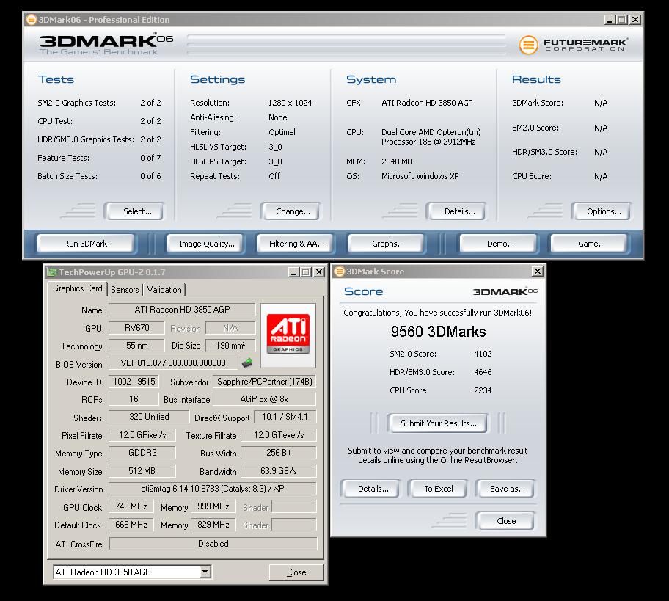Click the GPU Clock 749 MHz field
669x601 pixels.
click(x=131, y=506)
